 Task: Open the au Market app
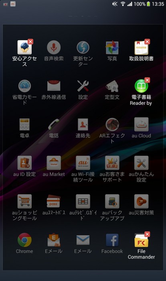54,163
